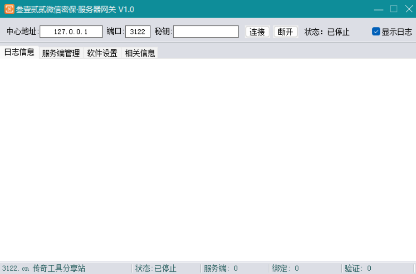416x274 pixels.
Task: Click the 验证: 0 status entry
Action: (x=358, y=269)
